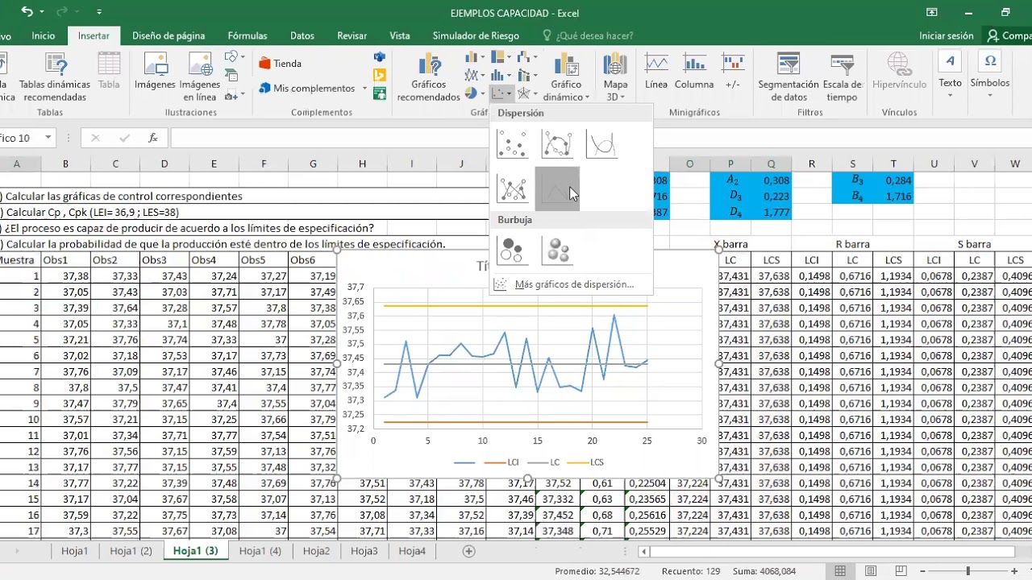Image resolution: width=1032 pixels, height=580 pixels.
Task: Switch to the Hoja2 sheet tab
Action: (316, 551)
